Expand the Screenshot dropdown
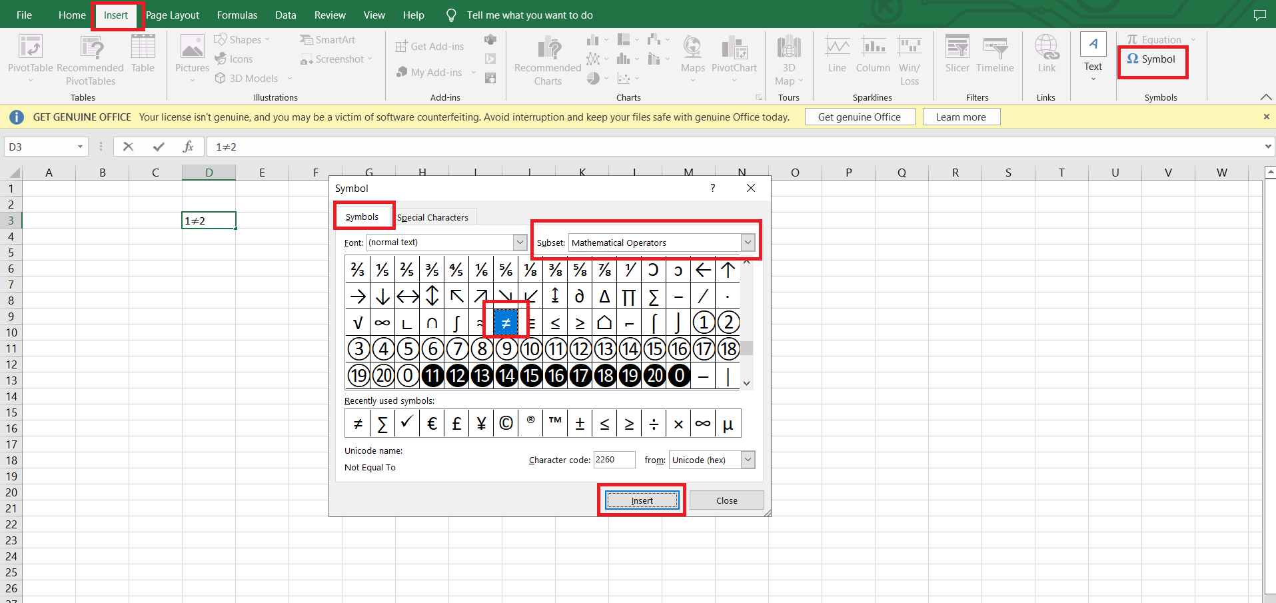The width and height of the screenshot is (1276, 603). 370,59
